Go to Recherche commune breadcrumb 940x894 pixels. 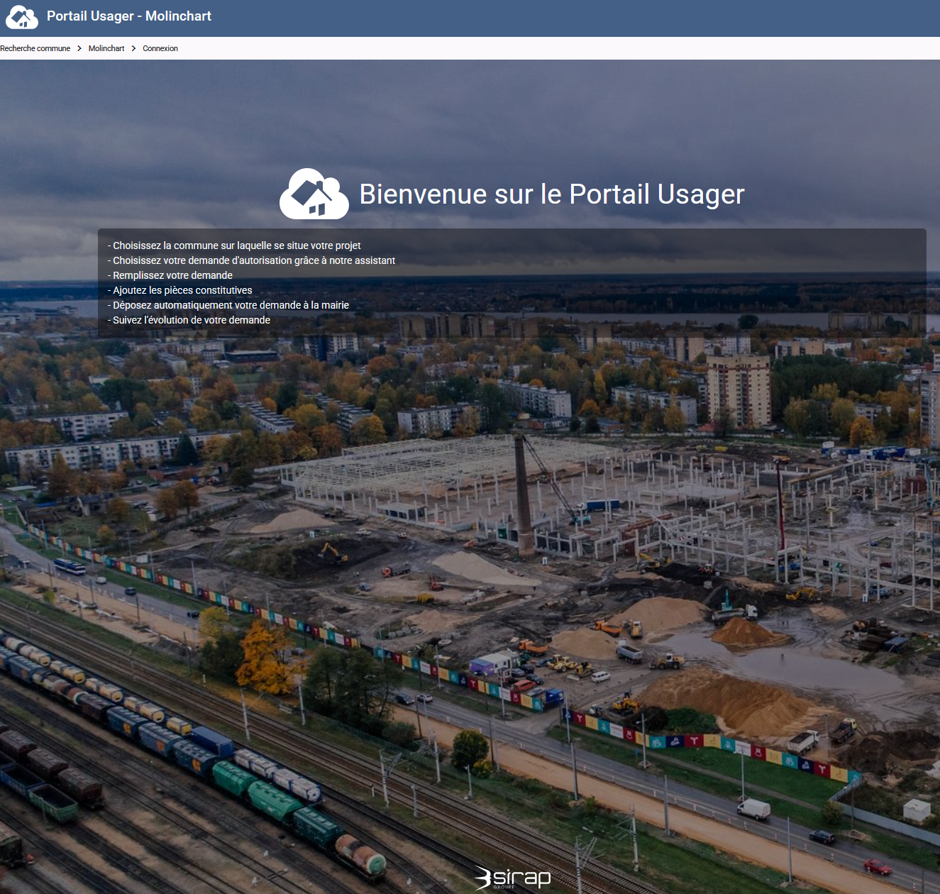35,48
